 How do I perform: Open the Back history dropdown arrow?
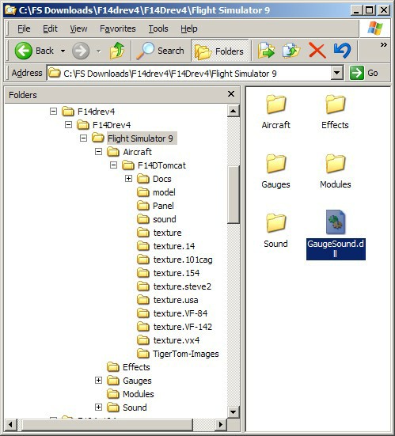coord(63,51)
